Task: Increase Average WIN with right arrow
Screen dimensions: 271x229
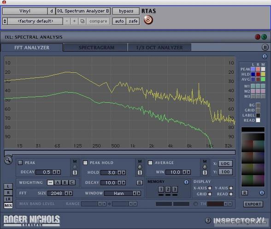Action: point(189,172)
